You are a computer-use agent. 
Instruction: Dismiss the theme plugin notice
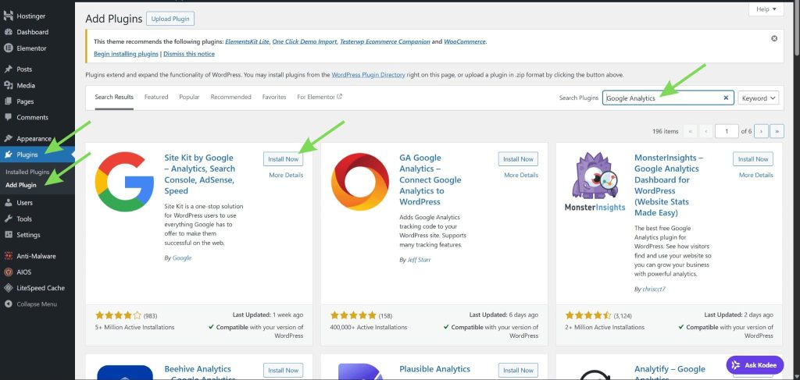pos(774,39)
